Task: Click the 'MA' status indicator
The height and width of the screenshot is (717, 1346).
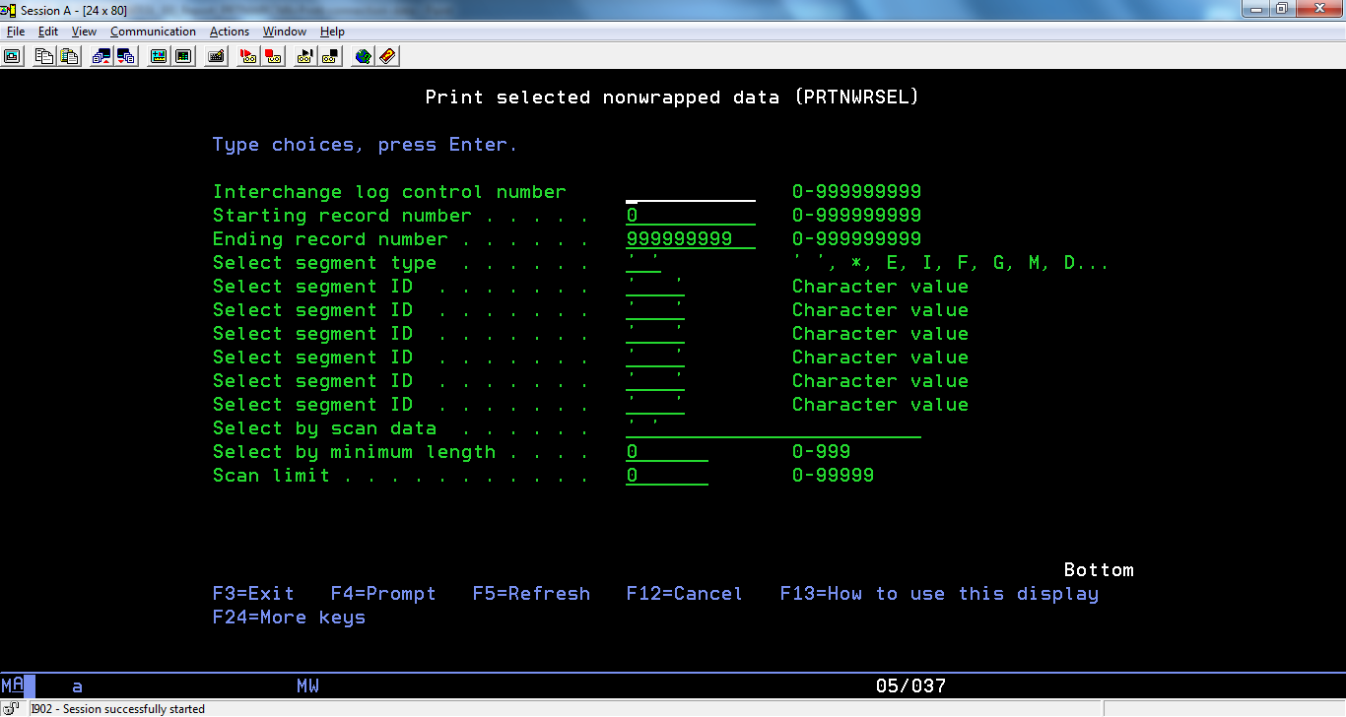Action: pyautogui.click(x=12, y=686)
